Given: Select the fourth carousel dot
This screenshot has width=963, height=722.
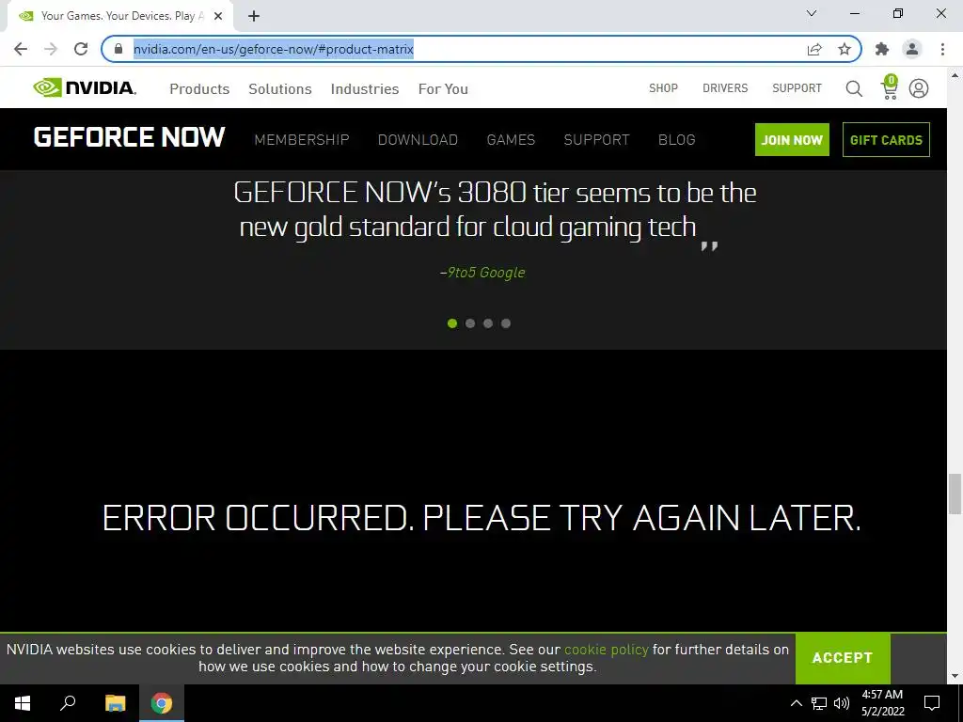Looking at the screenshot, I should pyautogui.click(x=506, y=323).
